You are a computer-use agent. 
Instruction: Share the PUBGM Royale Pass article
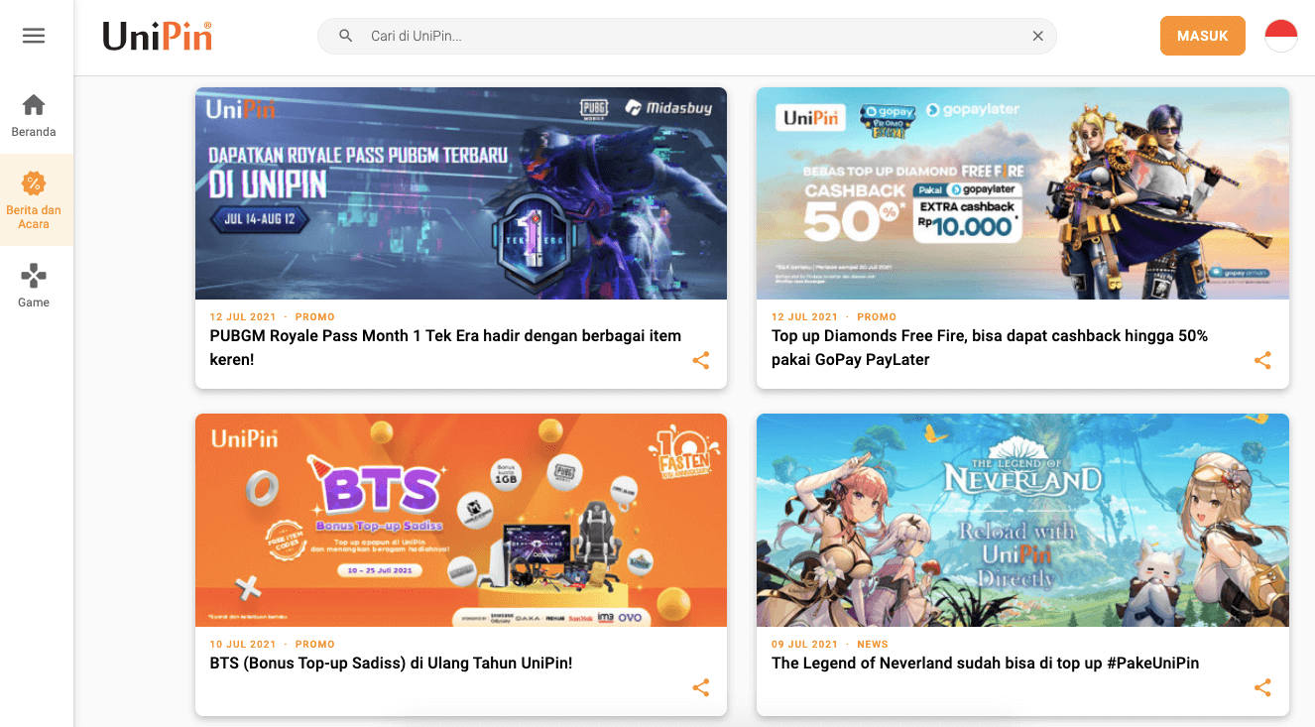click(701, 361)
